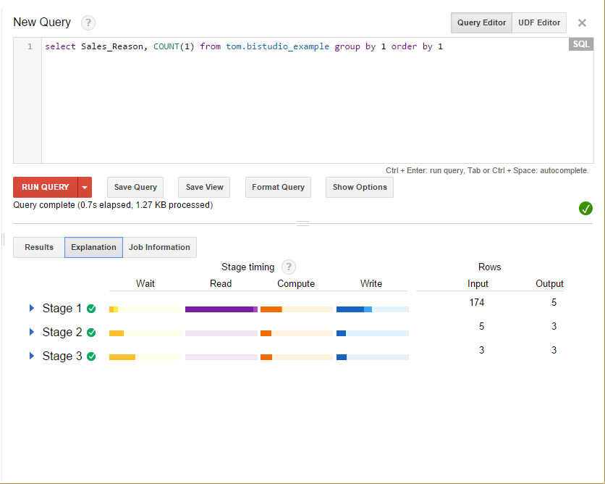This screenshot has width=605, height=484.
Task: Open the Results tab
Action: point(39,247)
